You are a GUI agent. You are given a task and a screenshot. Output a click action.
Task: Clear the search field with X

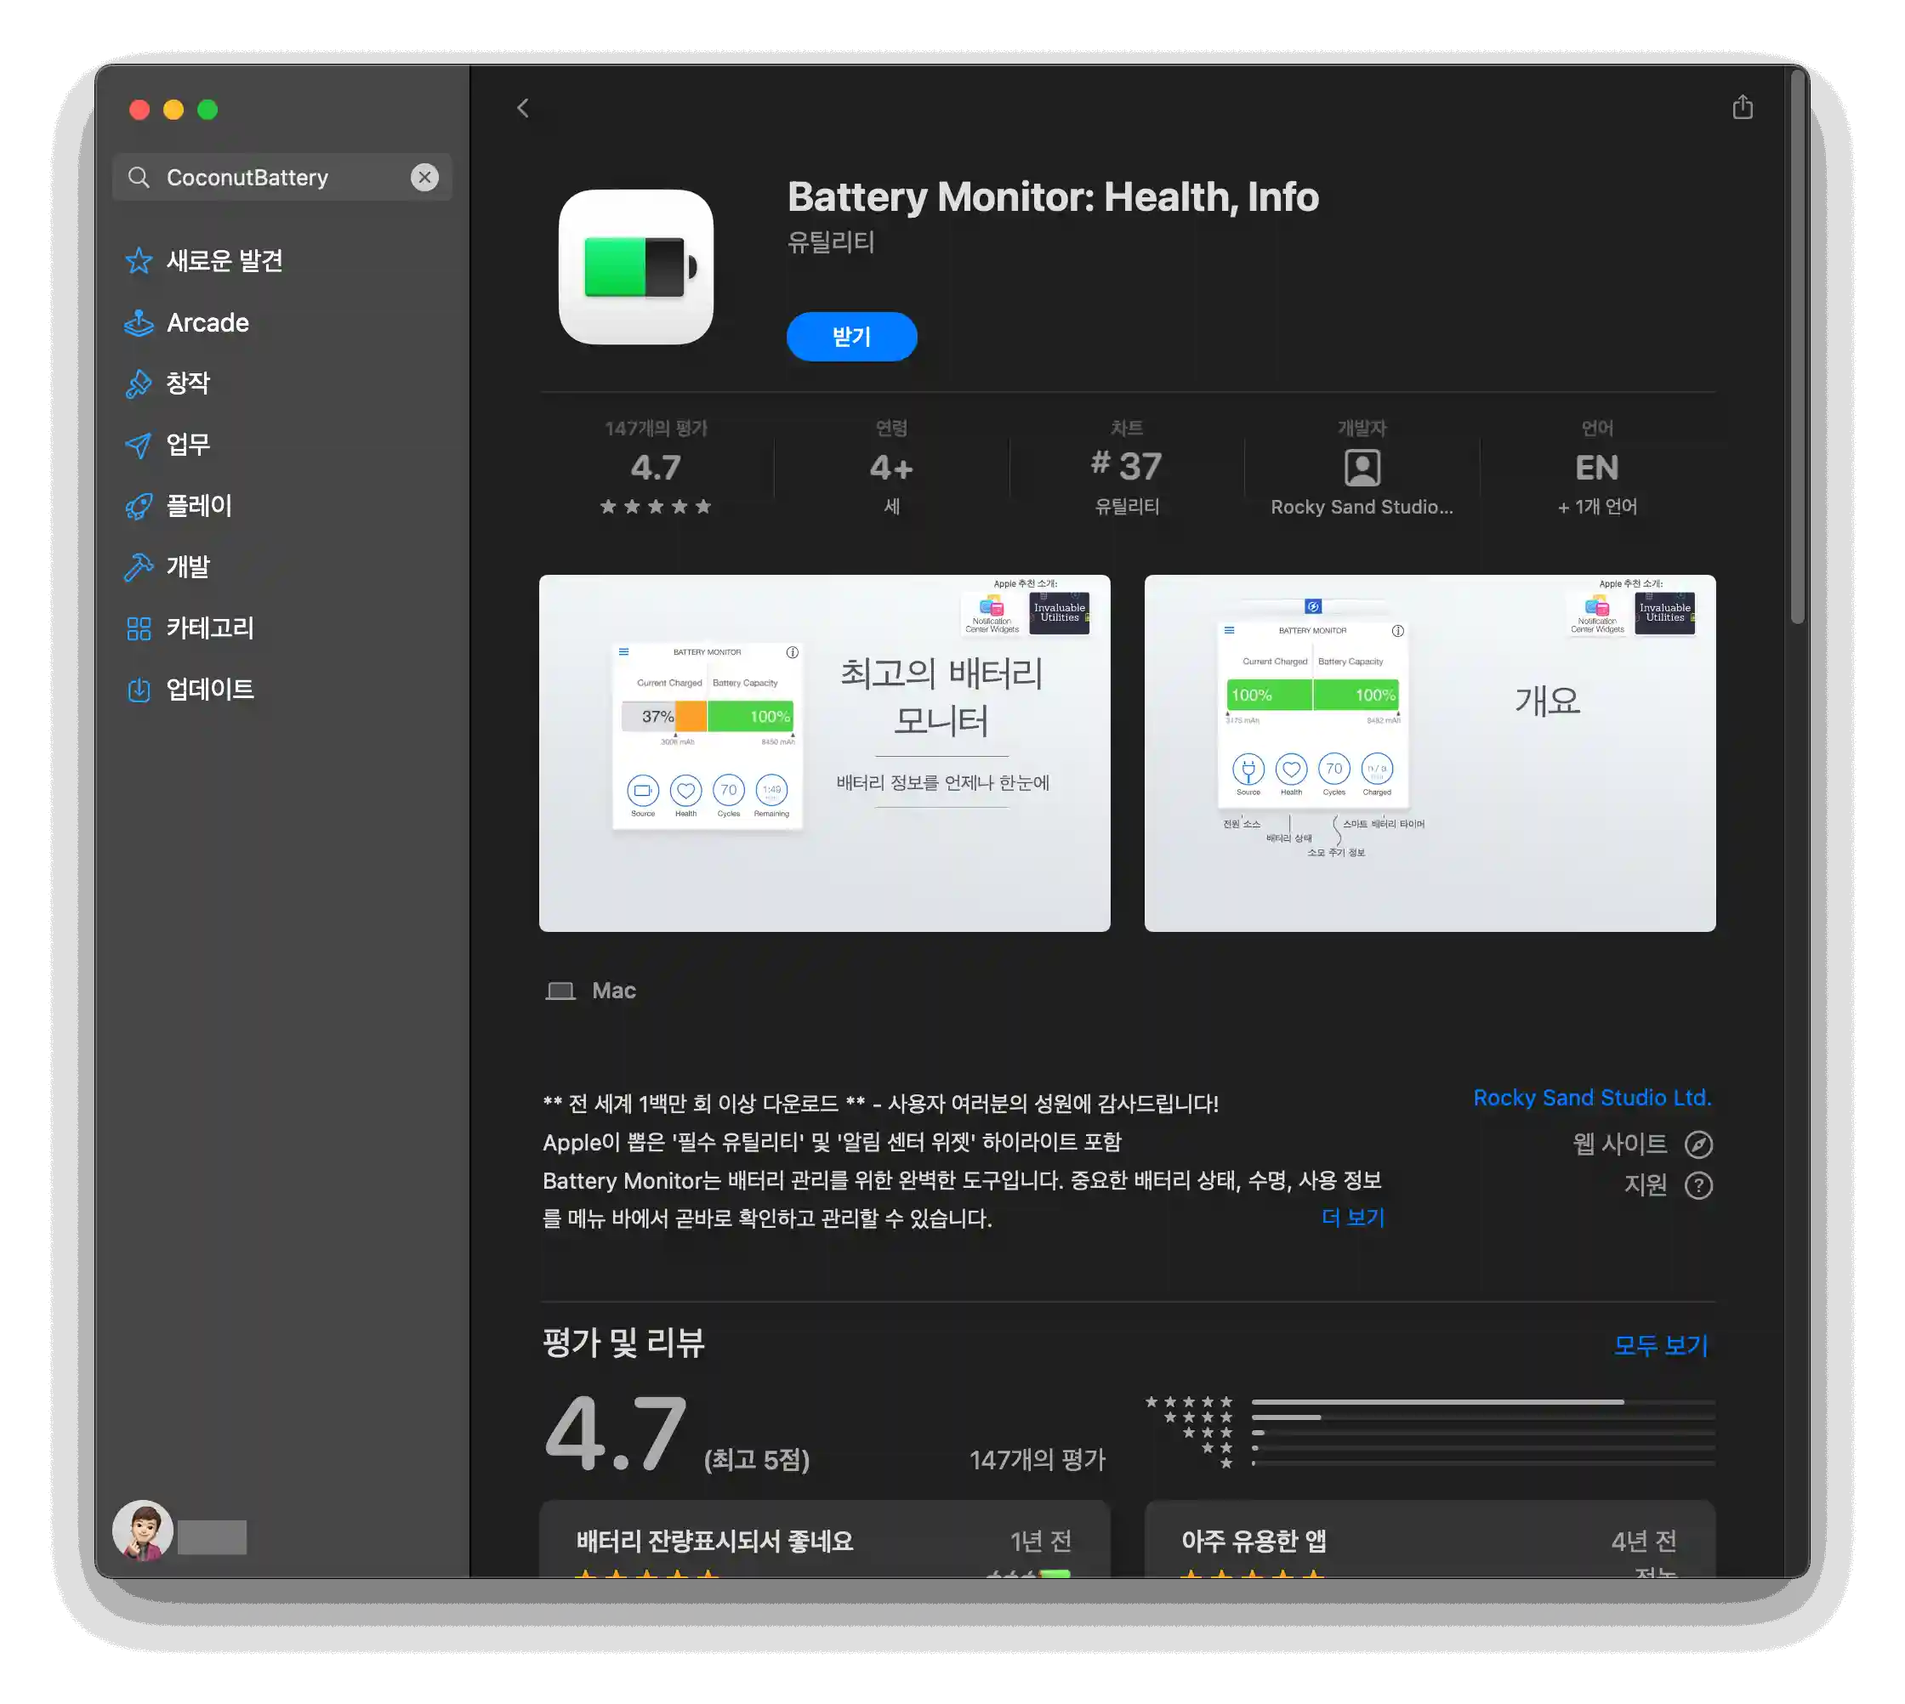(424, 177)
